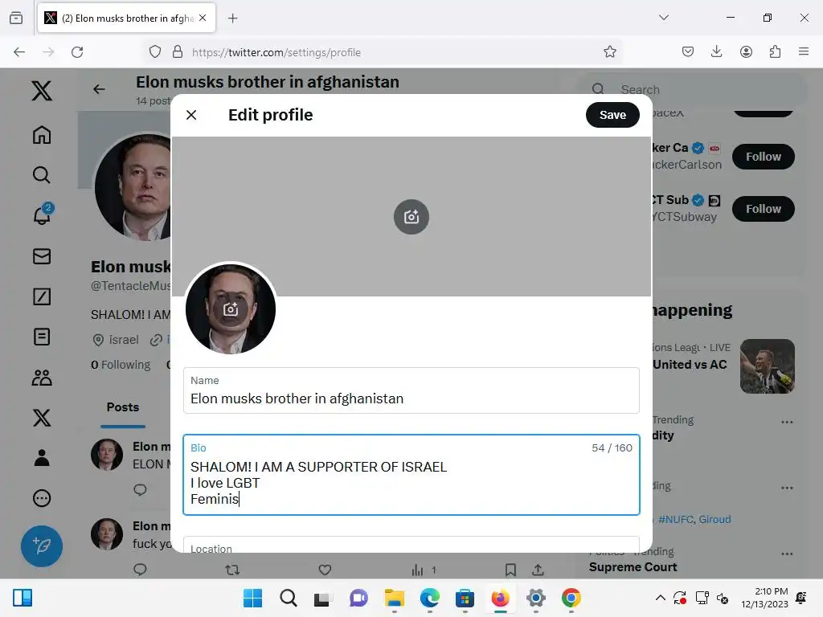List all tabs dropdown arrow

click(663, 18)
